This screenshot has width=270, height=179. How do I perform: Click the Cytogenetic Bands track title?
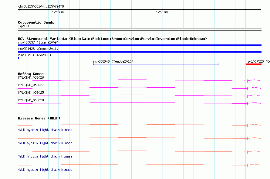36,22
